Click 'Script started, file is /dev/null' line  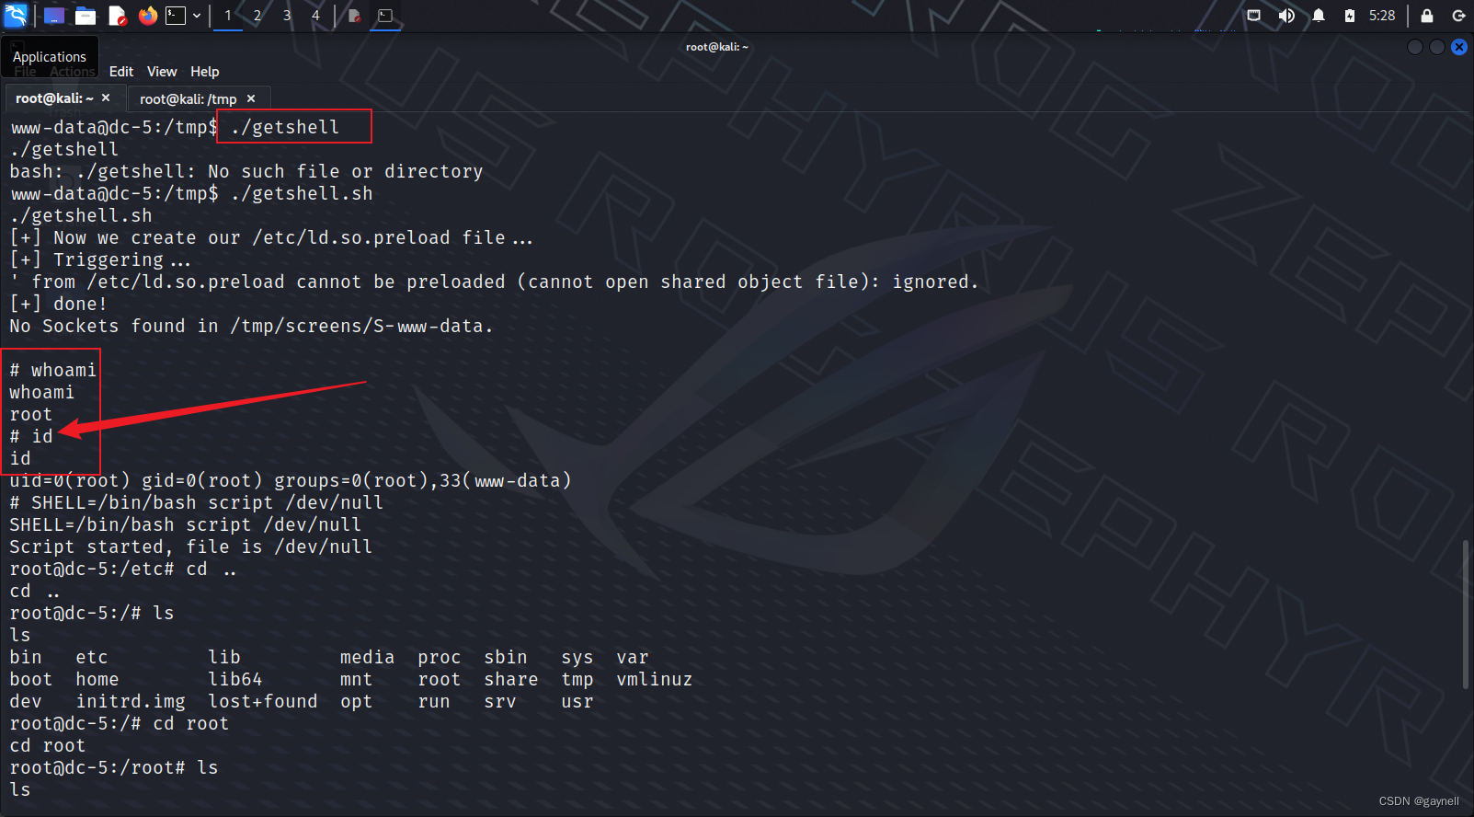coord(191,547)
